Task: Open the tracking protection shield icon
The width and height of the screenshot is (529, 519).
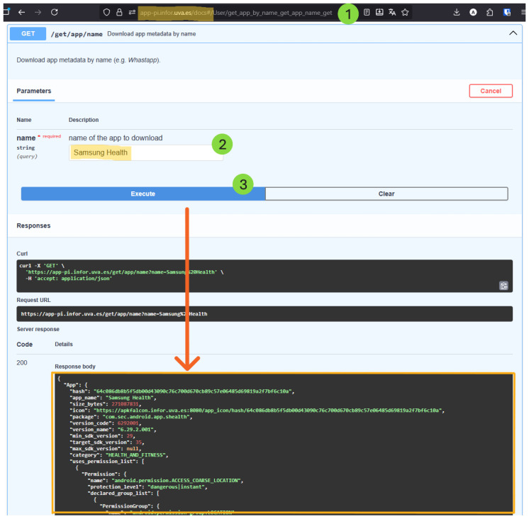Action: 106,13
